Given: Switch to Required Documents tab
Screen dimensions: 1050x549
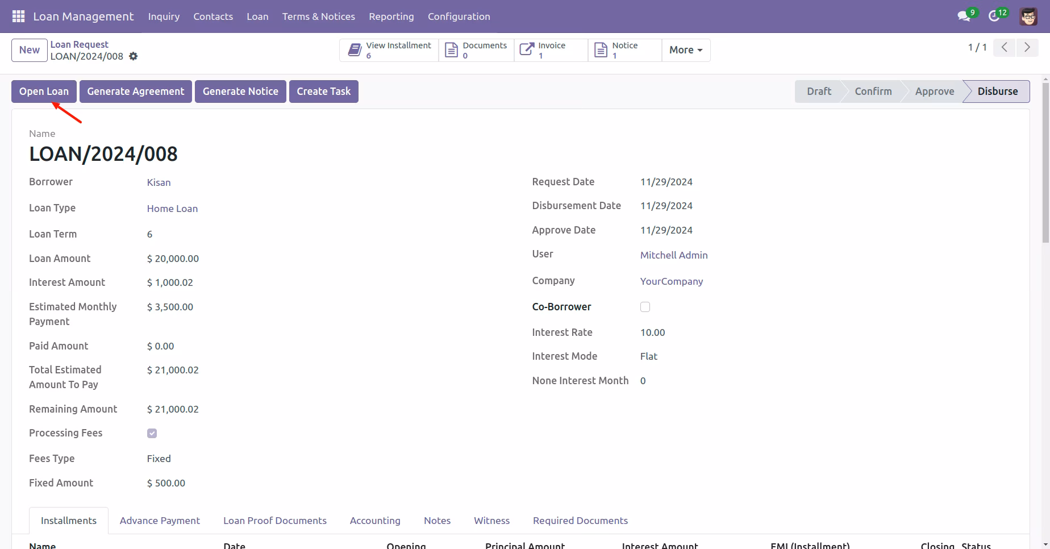Looking at the screenshot, I should point(580,521).
